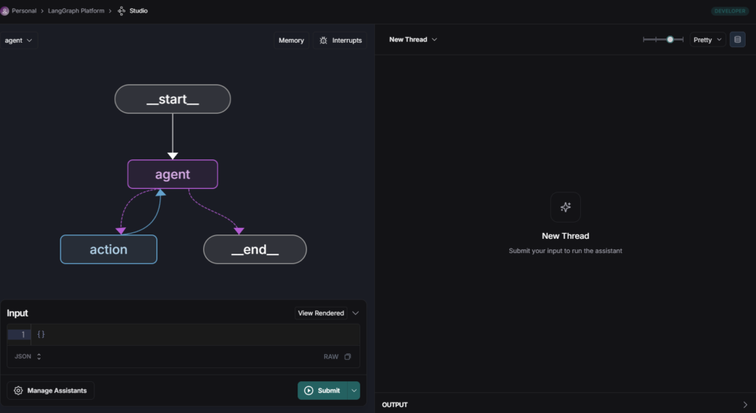Image resolution: width=756 pixels, height=413 pixels.
Task: Open the Pretty display mode dropdown
Action: point(707,40)
